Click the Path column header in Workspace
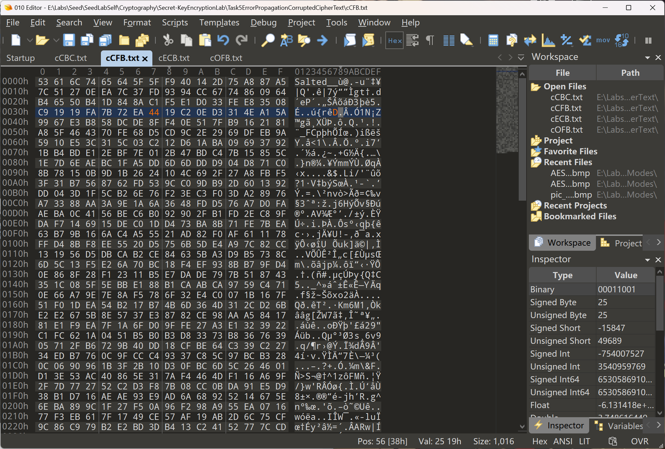Viewport: 665px width, 449px height. coord(630,73)
